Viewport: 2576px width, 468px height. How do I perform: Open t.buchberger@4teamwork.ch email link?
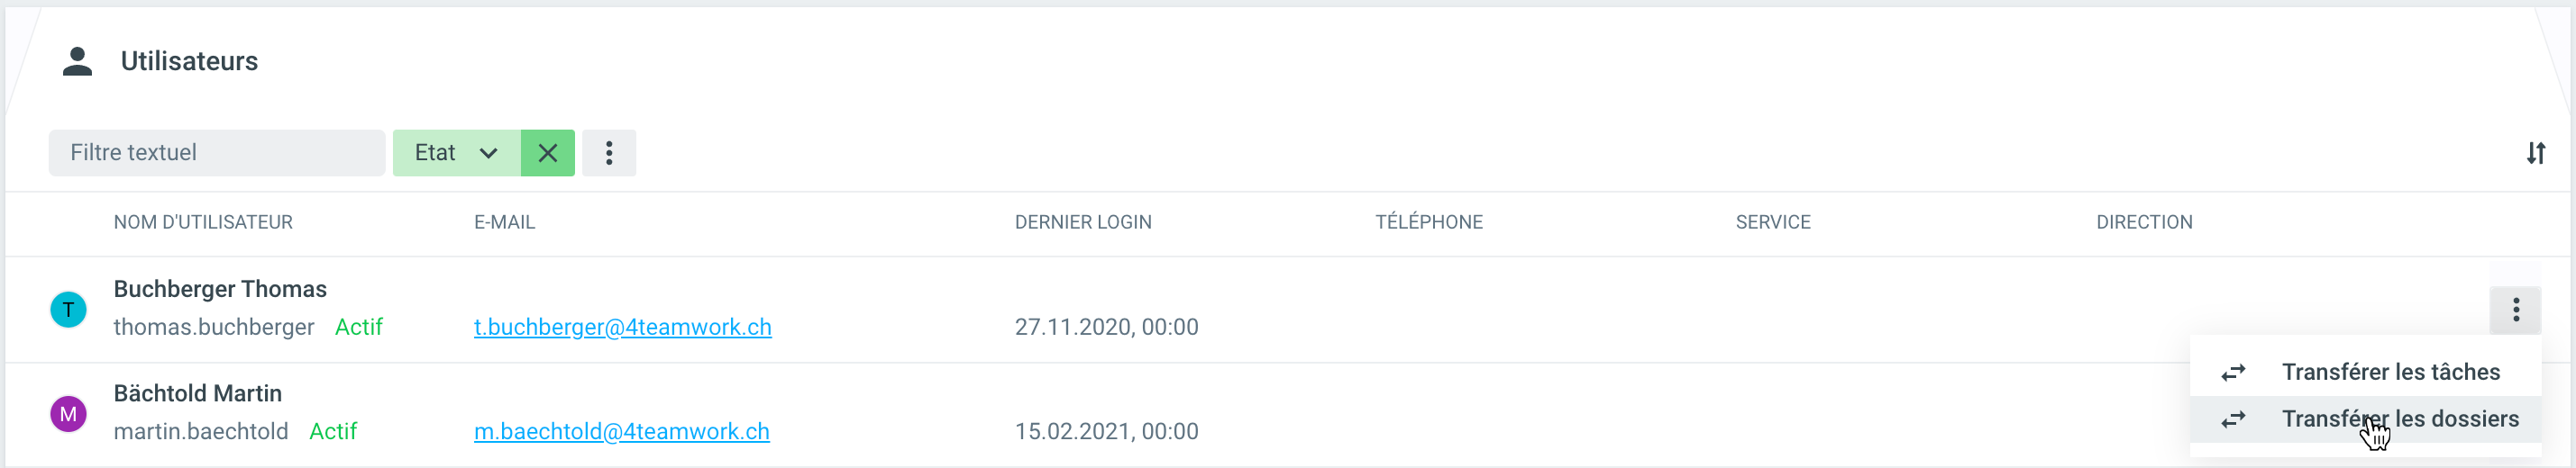[622, 328]
